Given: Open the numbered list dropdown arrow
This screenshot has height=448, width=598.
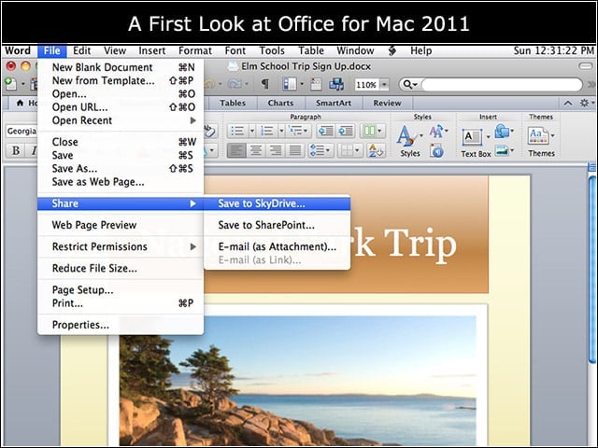Looking at the screenshot, I should [281, 131].
